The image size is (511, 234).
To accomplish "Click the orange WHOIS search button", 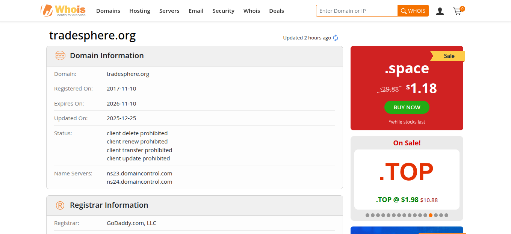I will [413, 11].
